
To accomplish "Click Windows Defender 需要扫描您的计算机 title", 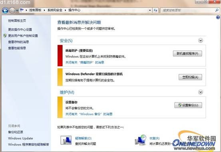I will click(94, 74).
